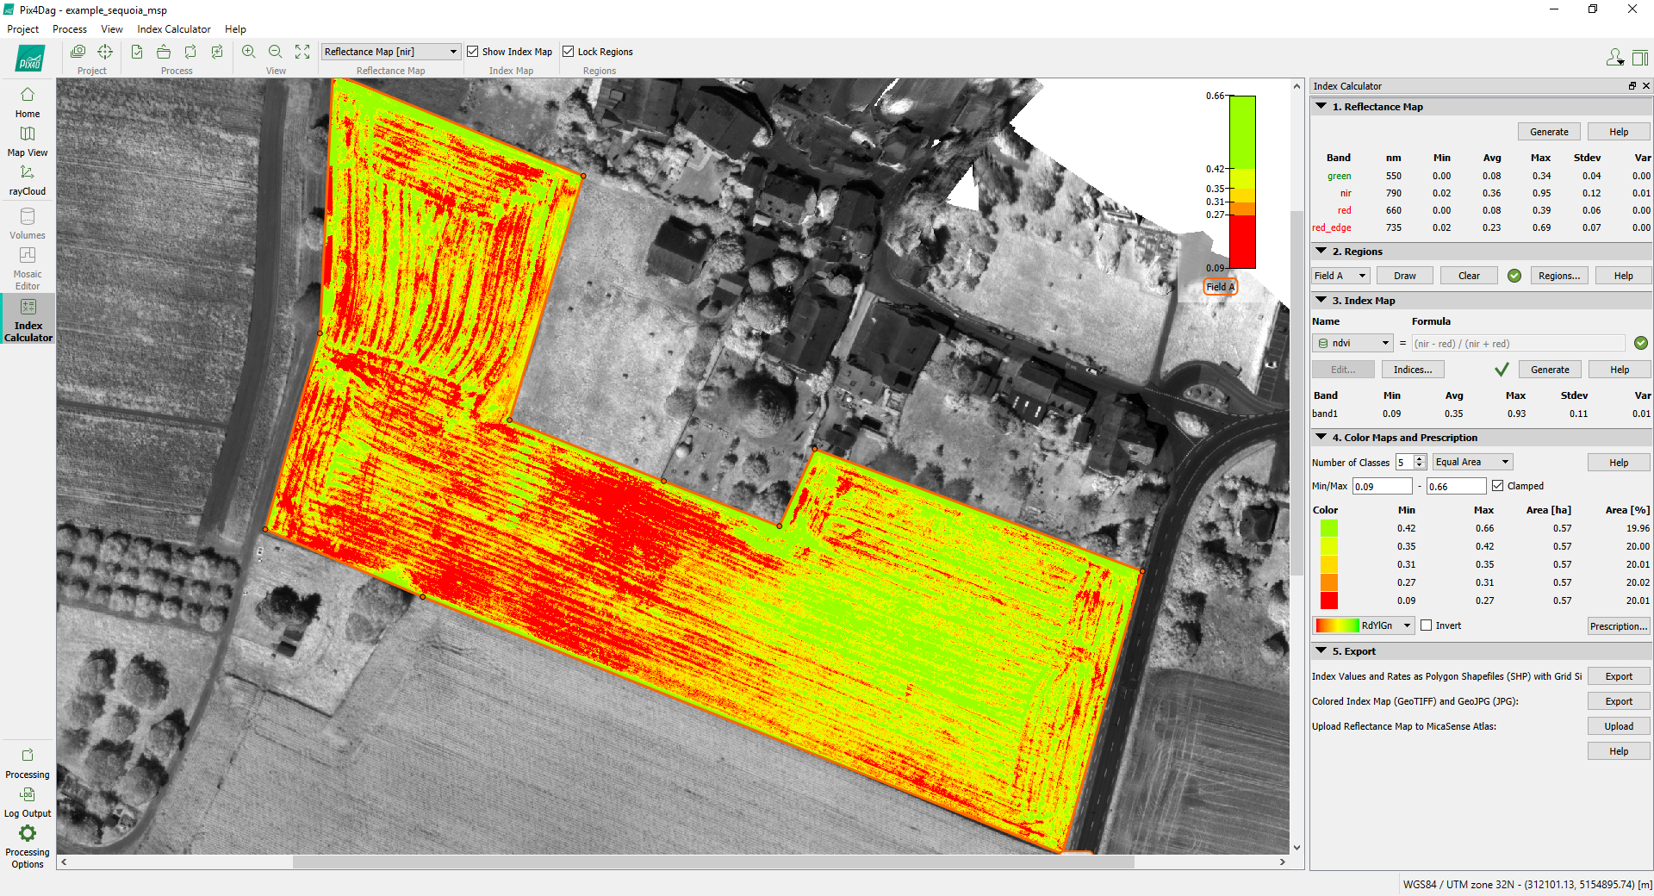Zoom in on the map

coord(249,52)
